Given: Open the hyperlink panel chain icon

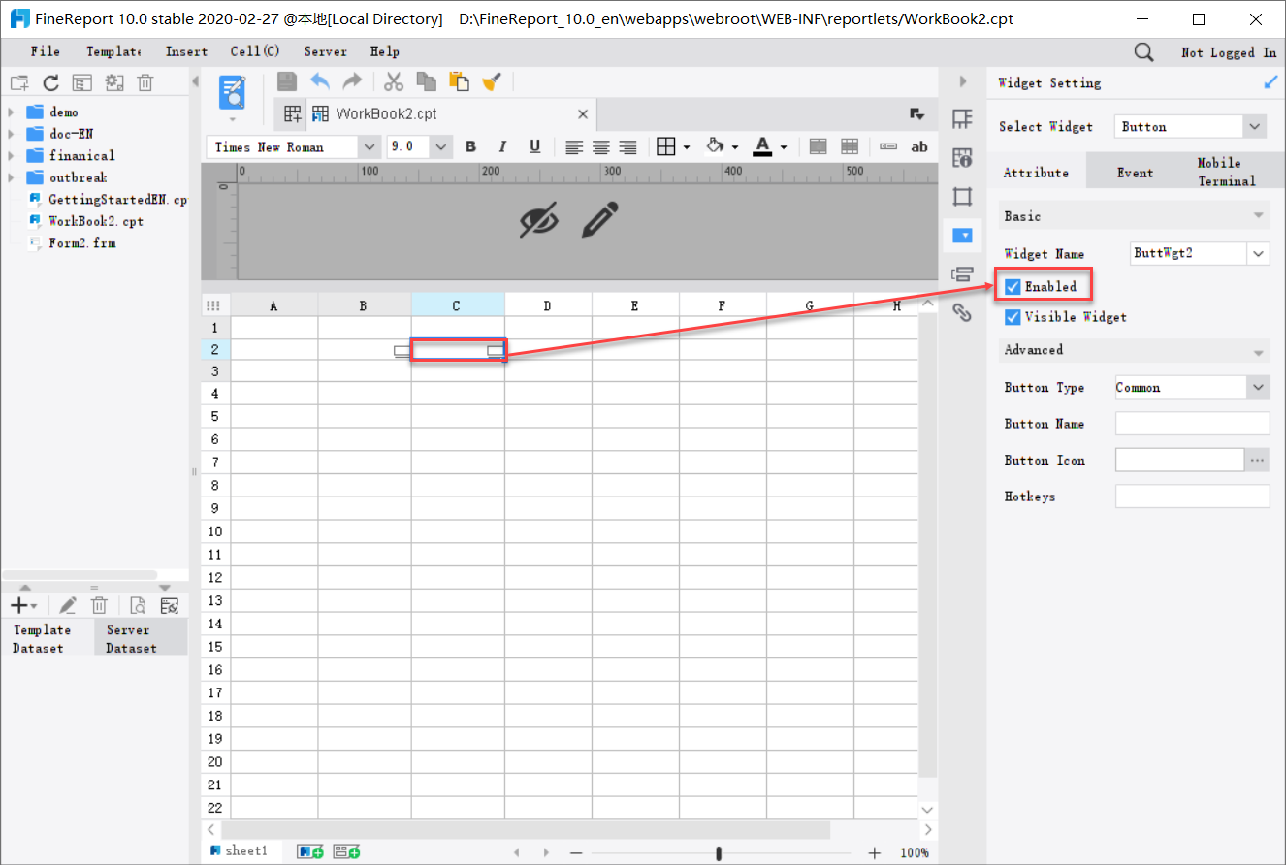Looking at the screenshot, I should 962,312.
